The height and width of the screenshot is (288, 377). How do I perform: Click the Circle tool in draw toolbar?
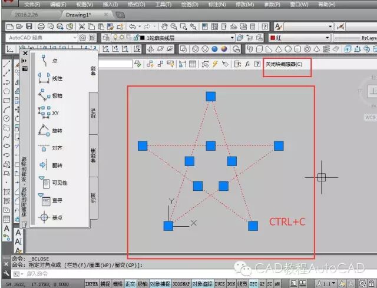coord(6,118)
